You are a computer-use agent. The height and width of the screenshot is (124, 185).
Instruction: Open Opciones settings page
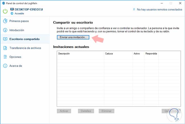coord(25,57)
